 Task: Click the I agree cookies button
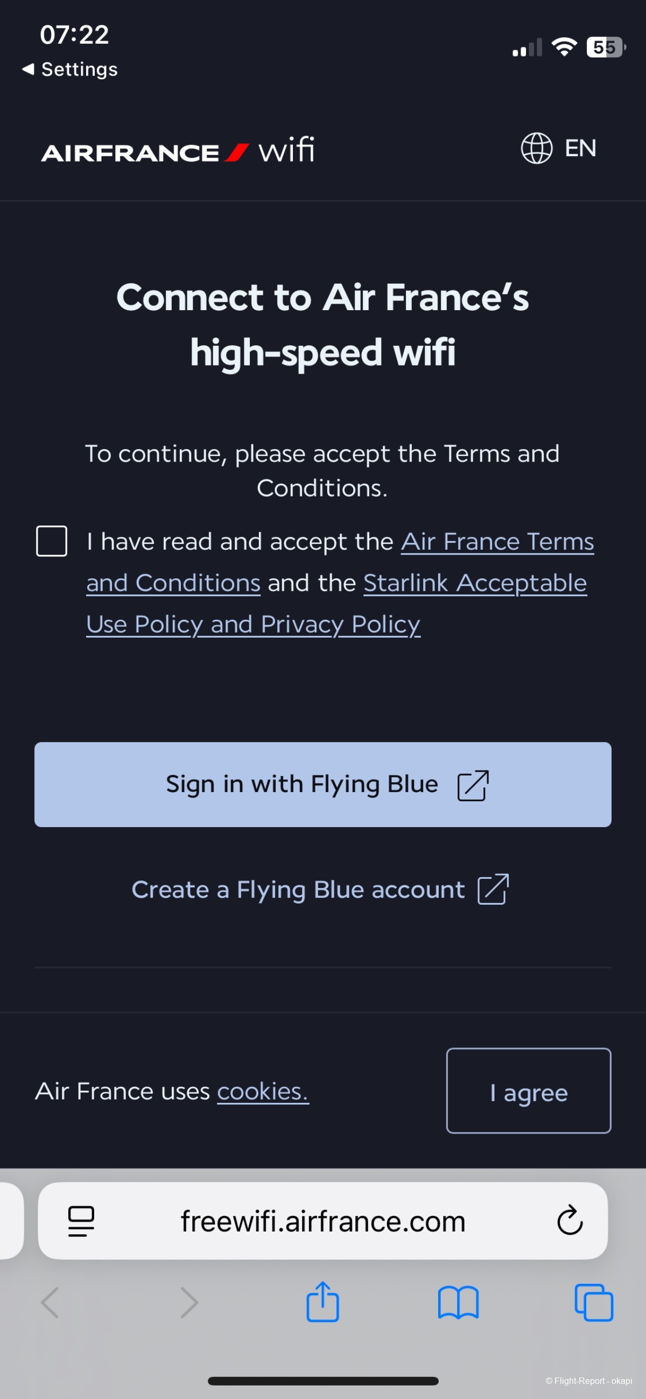coord(528,1090)
